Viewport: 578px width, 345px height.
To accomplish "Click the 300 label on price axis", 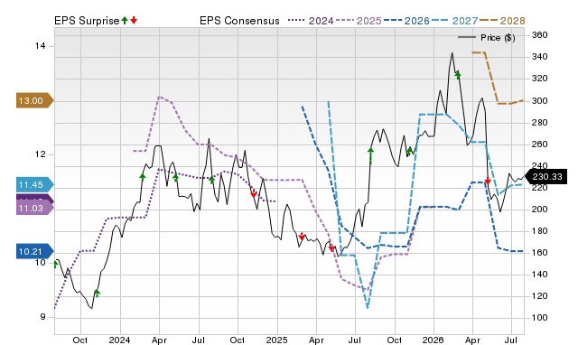I will pos(540,100).
